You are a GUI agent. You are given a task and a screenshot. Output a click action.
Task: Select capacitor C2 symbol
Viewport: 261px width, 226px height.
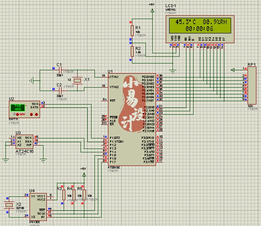[x=60, y=91]
